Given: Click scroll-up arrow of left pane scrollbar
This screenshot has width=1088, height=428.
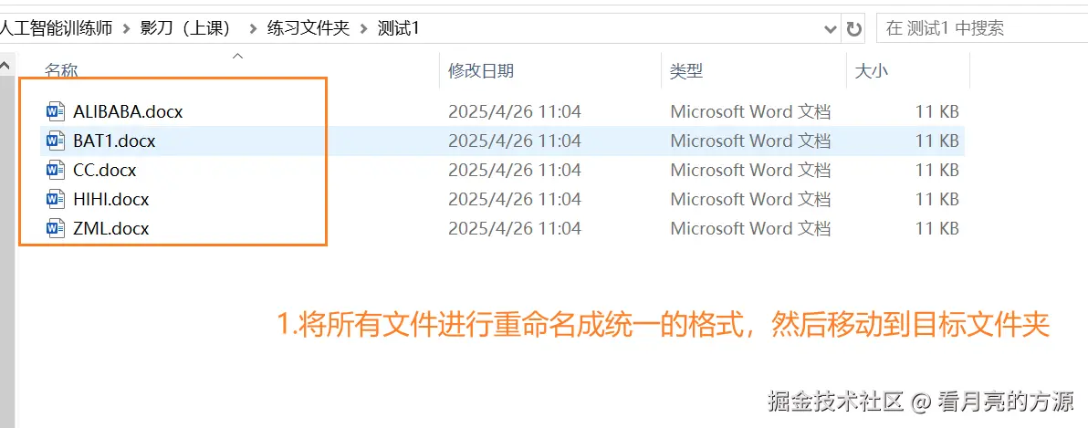Looking at the screenshot, I should tap(6, 66).
